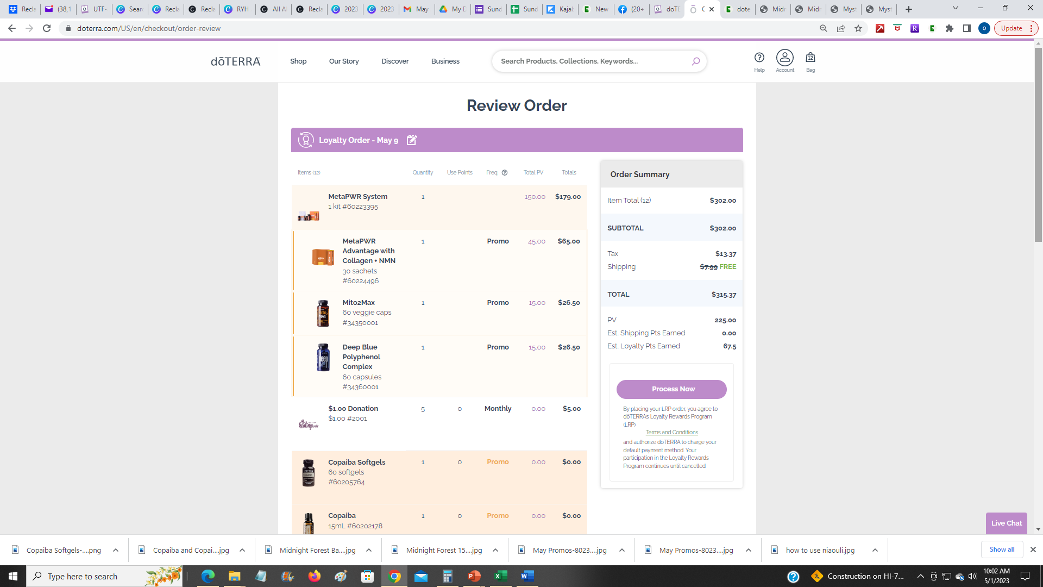Click the search magnifier icon in search box
The height and width of the screenshot is (587, 1043).
click(695, 61)
